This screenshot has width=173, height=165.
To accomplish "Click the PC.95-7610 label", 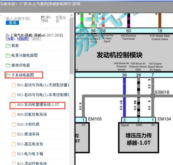I will pos(46,19).
